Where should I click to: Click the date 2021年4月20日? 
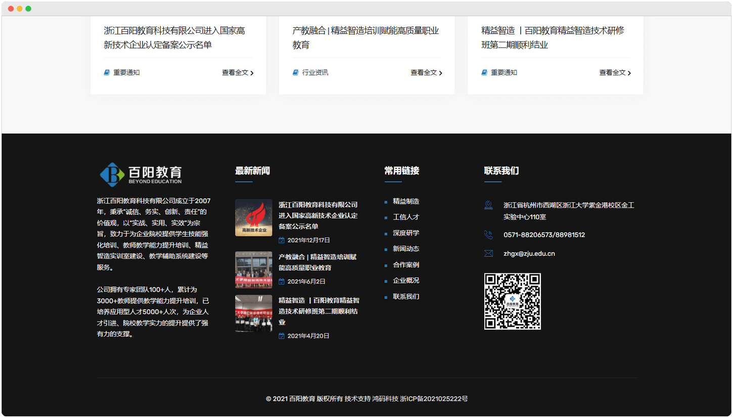[308, 336]
